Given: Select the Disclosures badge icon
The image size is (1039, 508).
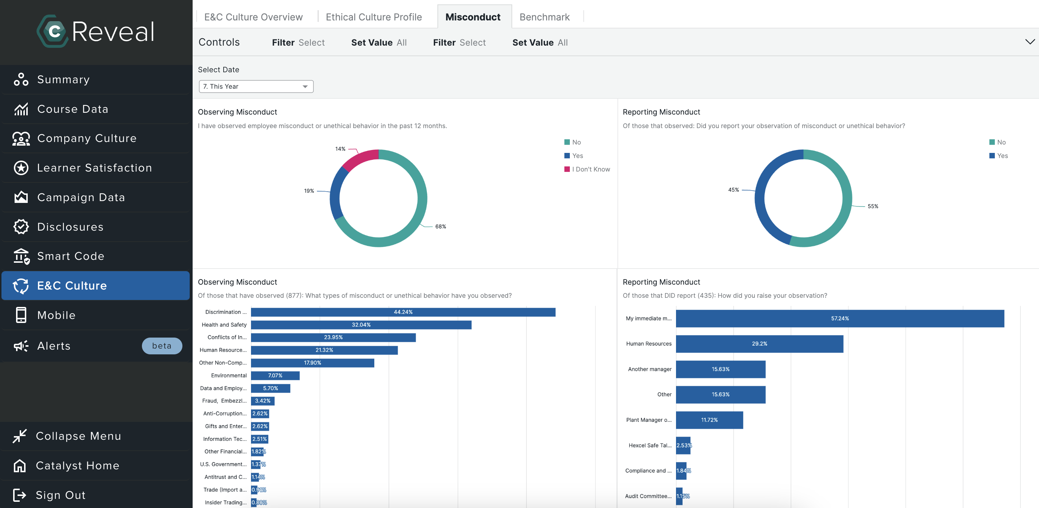Looking at the screenshot, I should (x=21, y=227).
